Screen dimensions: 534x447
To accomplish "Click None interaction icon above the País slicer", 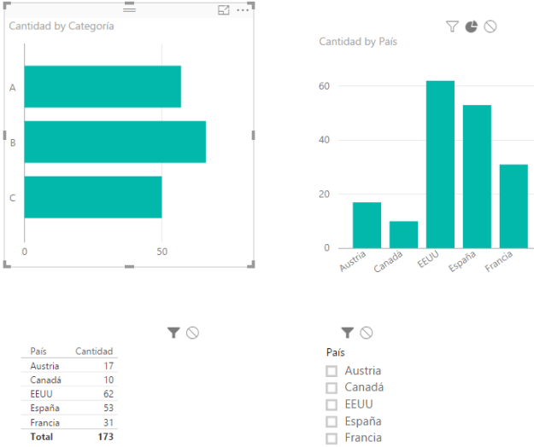I will click(366, 332).
